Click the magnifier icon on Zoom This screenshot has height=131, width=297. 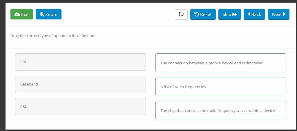42,14
